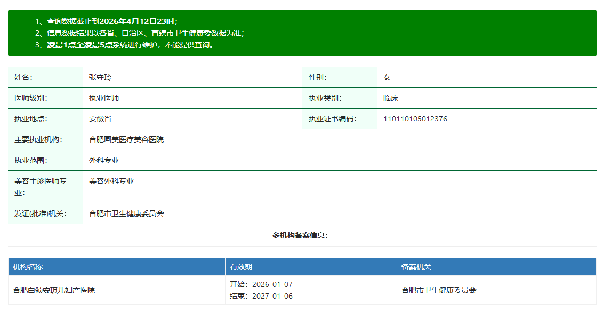Click the 安徽省 value
603x321 pixels.
100,119
